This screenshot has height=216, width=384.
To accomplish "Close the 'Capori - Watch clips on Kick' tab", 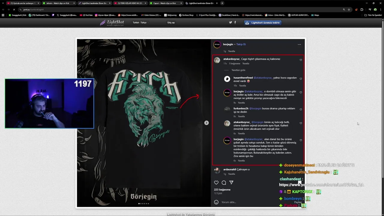I will (181, 3).
